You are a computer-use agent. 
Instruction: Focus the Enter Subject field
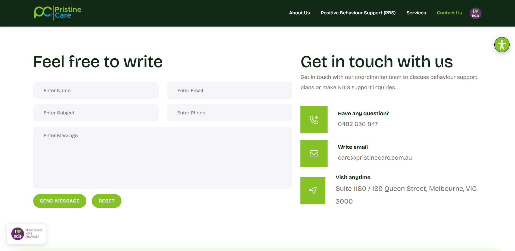point(96,113)
